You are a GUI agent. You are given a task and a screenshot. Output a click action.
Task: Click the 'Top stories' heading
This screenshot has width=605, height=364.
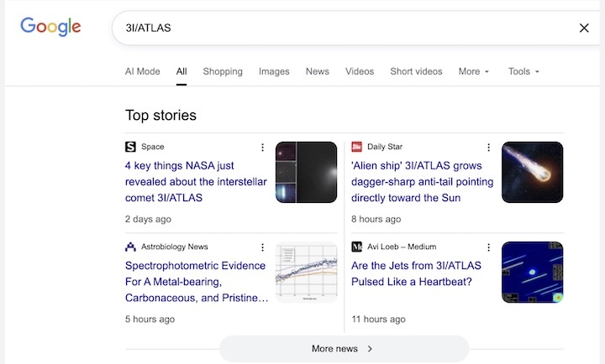pyautogui.click(x=160, y=115)
